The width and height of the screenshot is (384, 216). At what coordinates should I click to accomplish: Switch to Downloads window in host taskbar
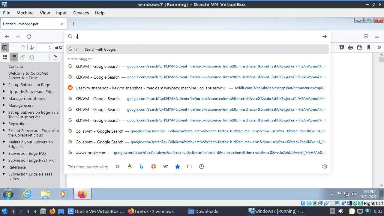[x=203, y=211]
